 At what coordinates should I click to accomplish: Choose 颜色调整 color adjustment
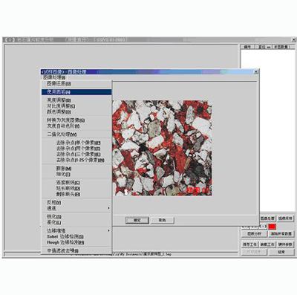[76, 112]
